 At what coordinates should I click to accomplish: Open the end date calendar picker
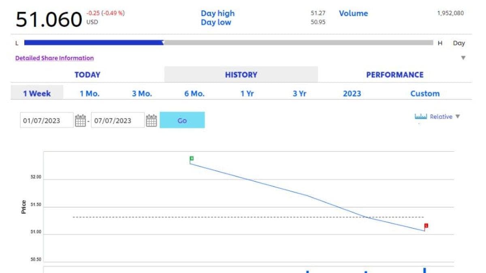pos(151,121)
